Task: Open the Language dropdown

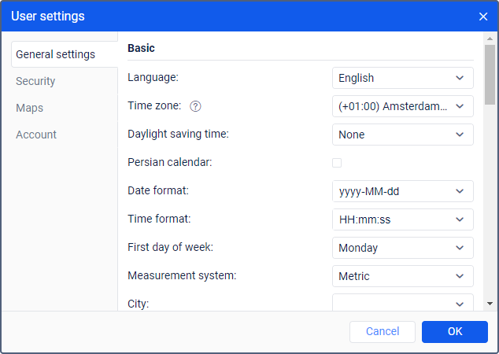Action: (x=402, y=78)
